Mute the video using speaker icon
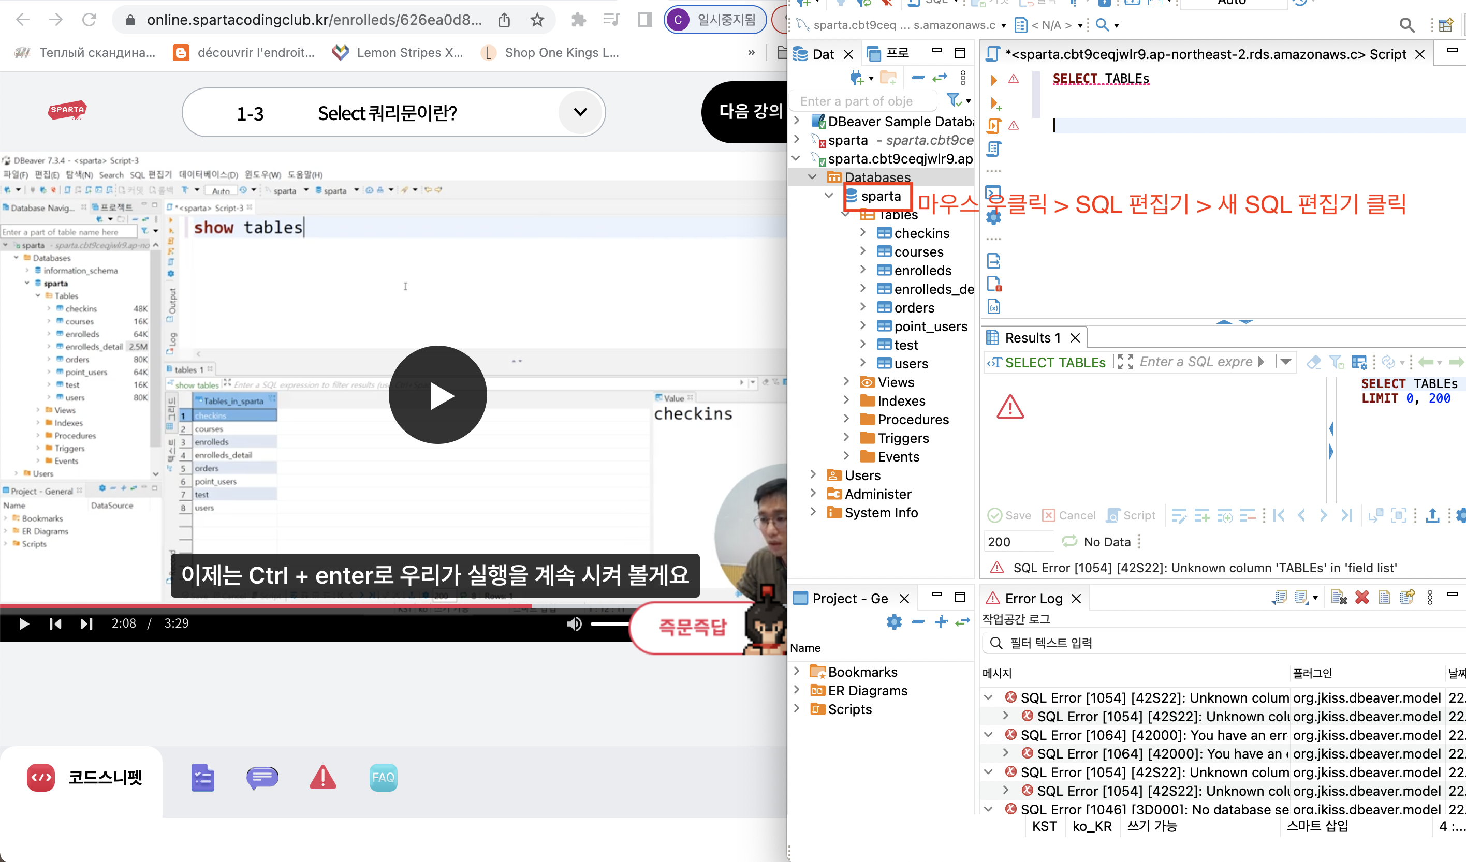This screenshot has width=1466, height=862. coord(574,623)
